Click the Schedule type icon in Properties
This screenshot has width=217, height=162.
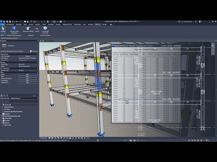pyautogui.click(x=4, y=45)
